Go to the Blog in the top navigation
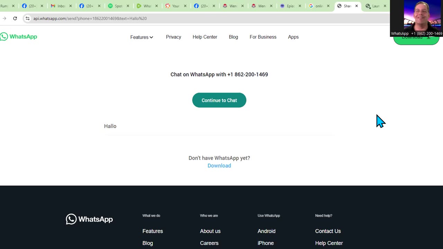 [x=233, y=37]
